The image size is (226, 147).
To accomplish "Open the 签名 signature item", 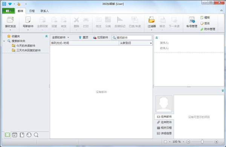I will point(205,23).
